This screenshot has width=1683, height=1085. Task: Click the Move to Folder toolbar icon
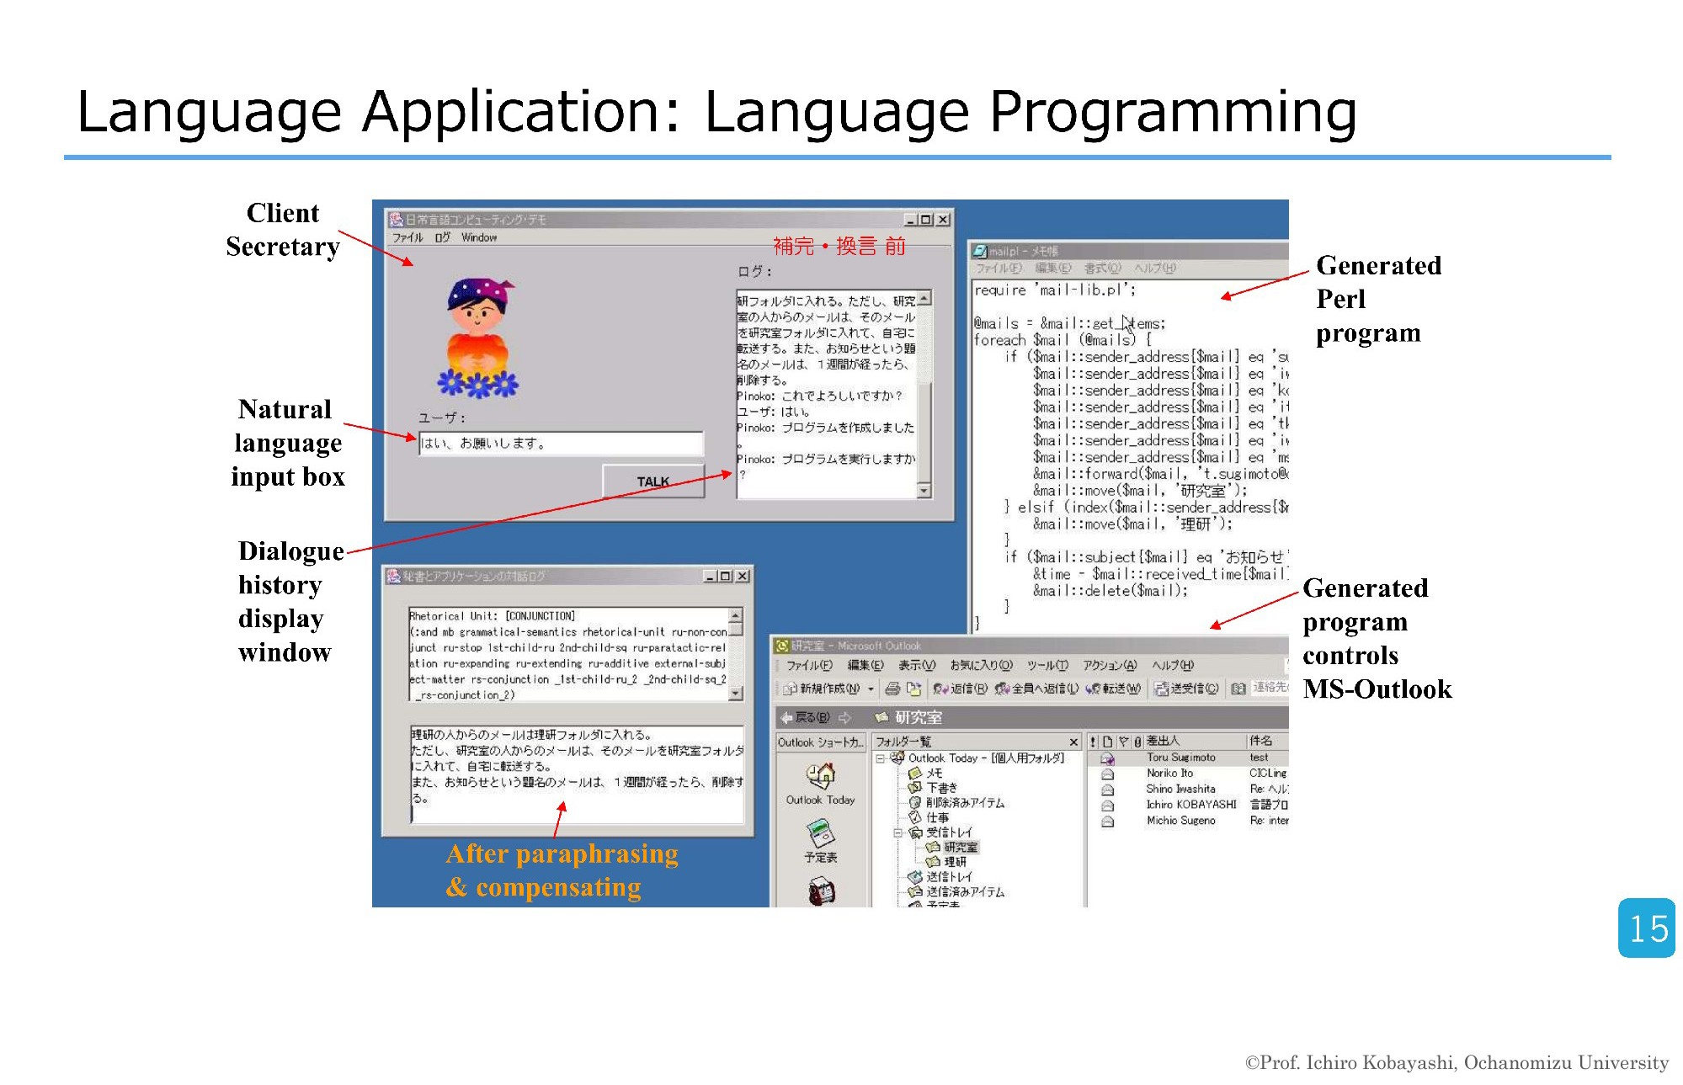(913, 689)
